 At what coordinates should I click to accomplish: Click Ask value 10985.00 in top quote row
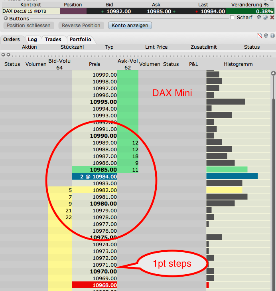[x=159, y=11]
